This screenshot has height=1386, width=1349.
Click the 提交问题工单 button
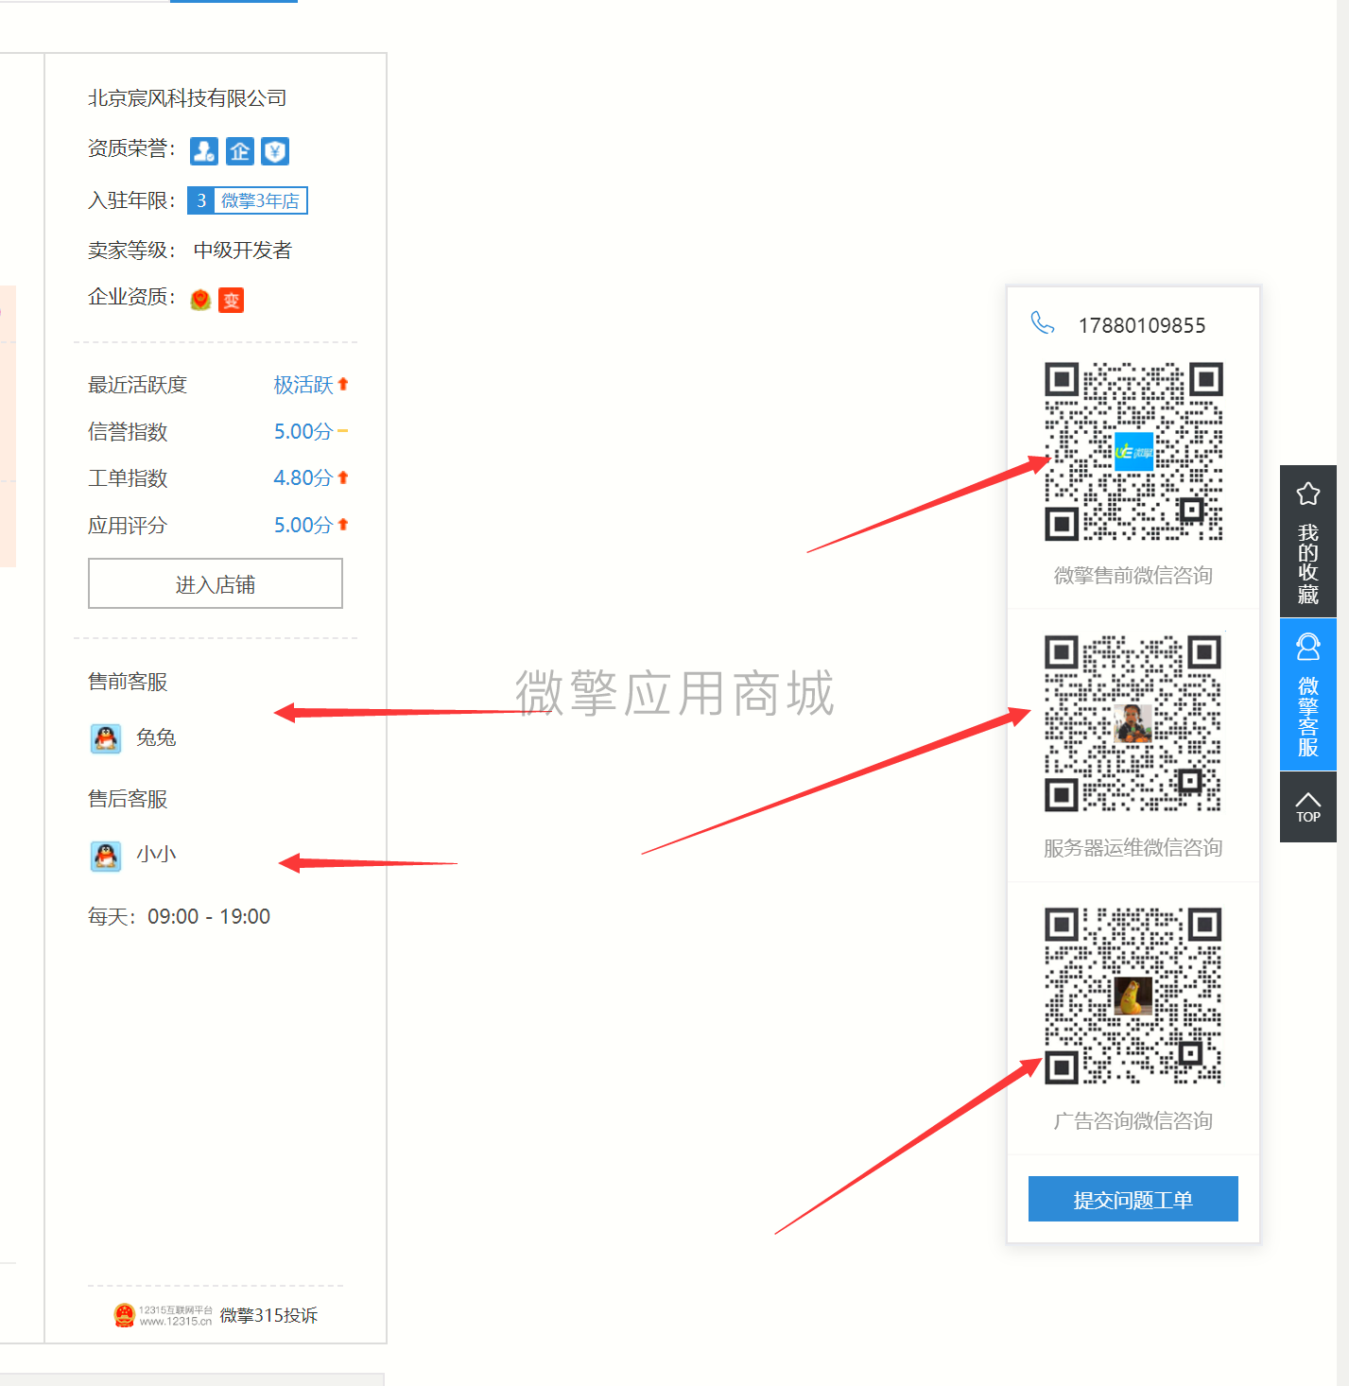(x=1133, y=1199)
